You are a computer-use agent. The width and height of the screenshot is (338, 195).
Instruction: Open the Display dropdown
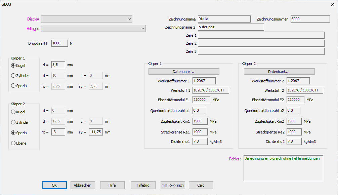coord(86,19)
